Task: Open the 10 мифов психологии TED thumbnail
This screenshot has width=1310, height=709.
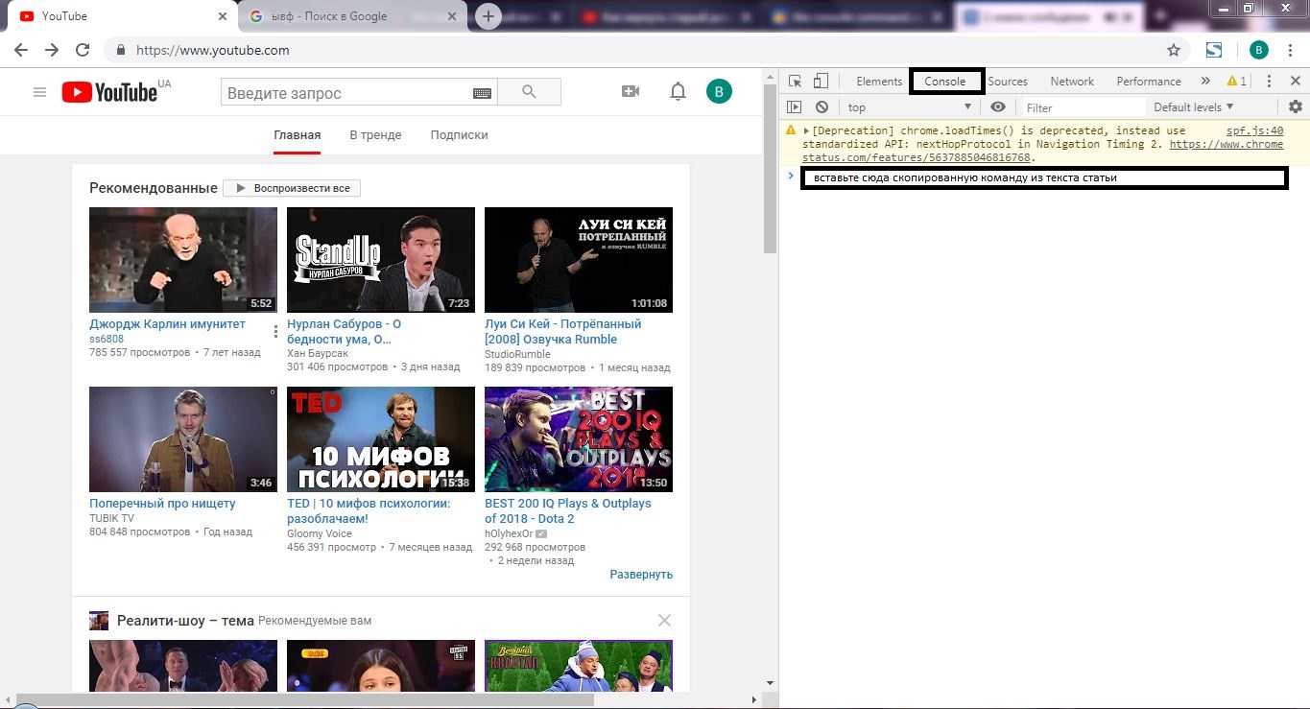Action: pyautogui.click(x=381, y=439)
